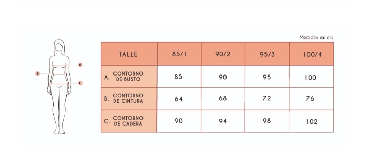Screen dimensions: 369x166
Task: Click the waist value 72 cell
Action: pyautogui.click(x=267, y=99)
